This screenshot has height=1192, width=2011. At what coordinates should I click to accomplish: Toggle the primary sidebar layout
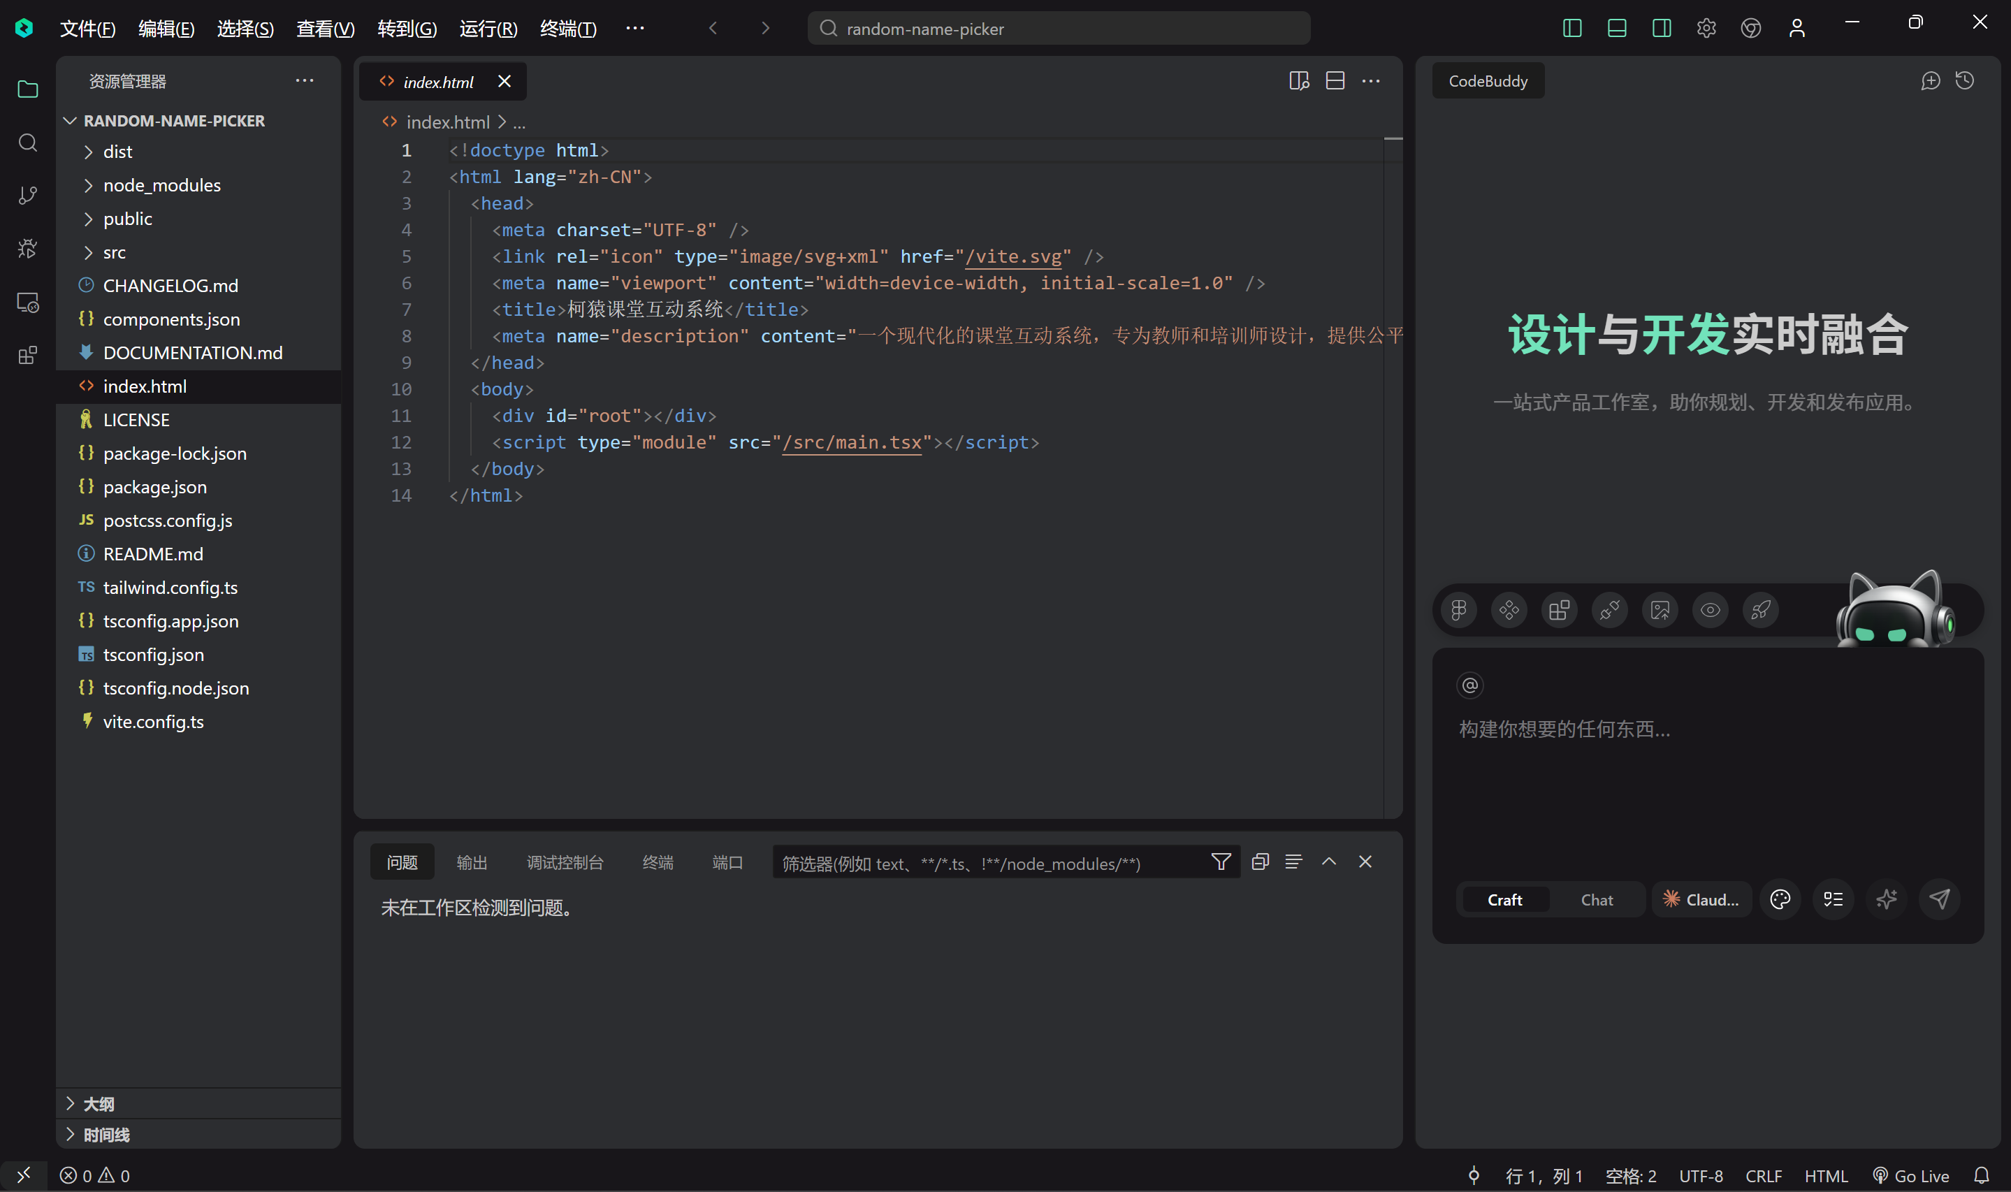[x=1571, y=28]
